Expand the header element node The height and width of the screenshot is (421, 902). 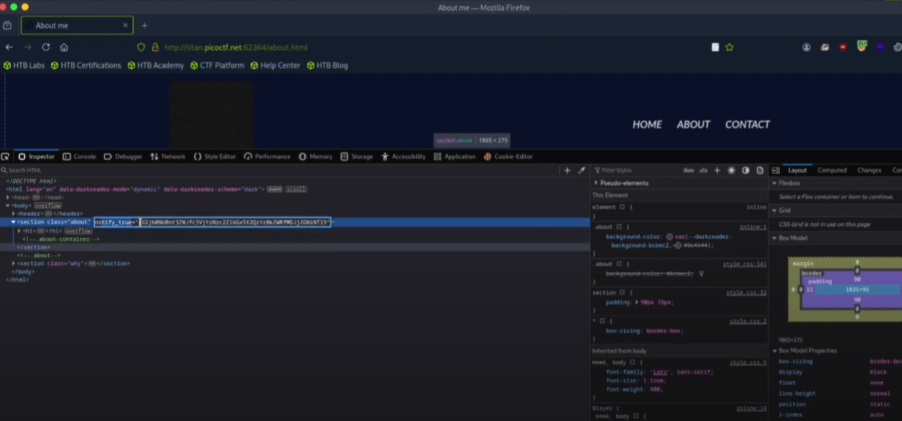pyautogui.click(x=14, y=214)
